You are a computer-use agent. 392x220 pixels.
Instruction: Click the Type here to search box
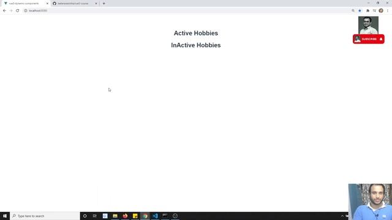(45, 216)
